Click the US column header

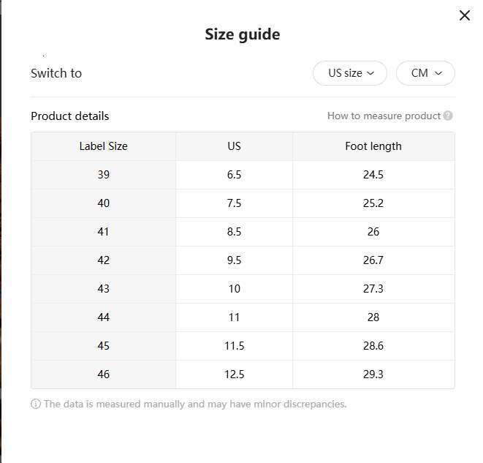click(234, 146)
